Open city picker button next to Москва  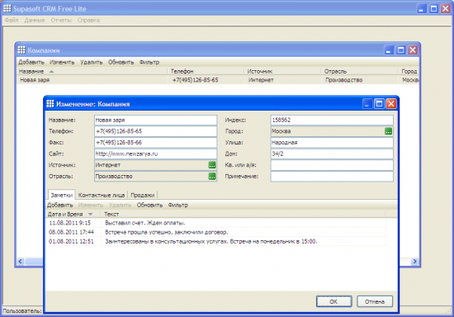click(388, 131)
